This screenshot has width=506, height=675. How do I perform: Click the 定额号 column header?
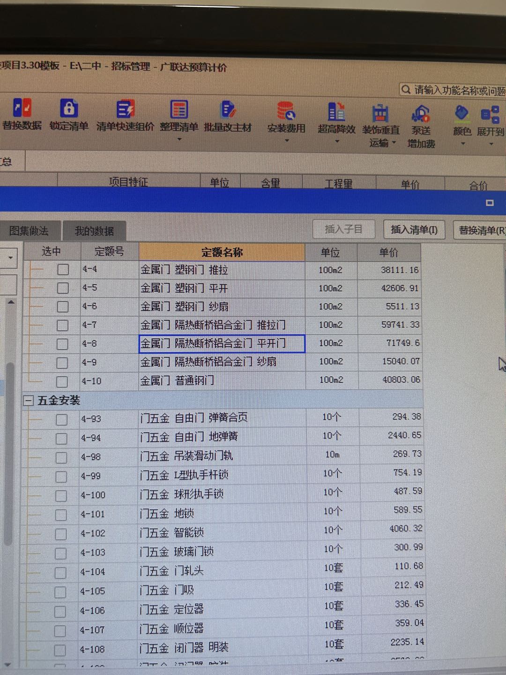coord(110,252)
